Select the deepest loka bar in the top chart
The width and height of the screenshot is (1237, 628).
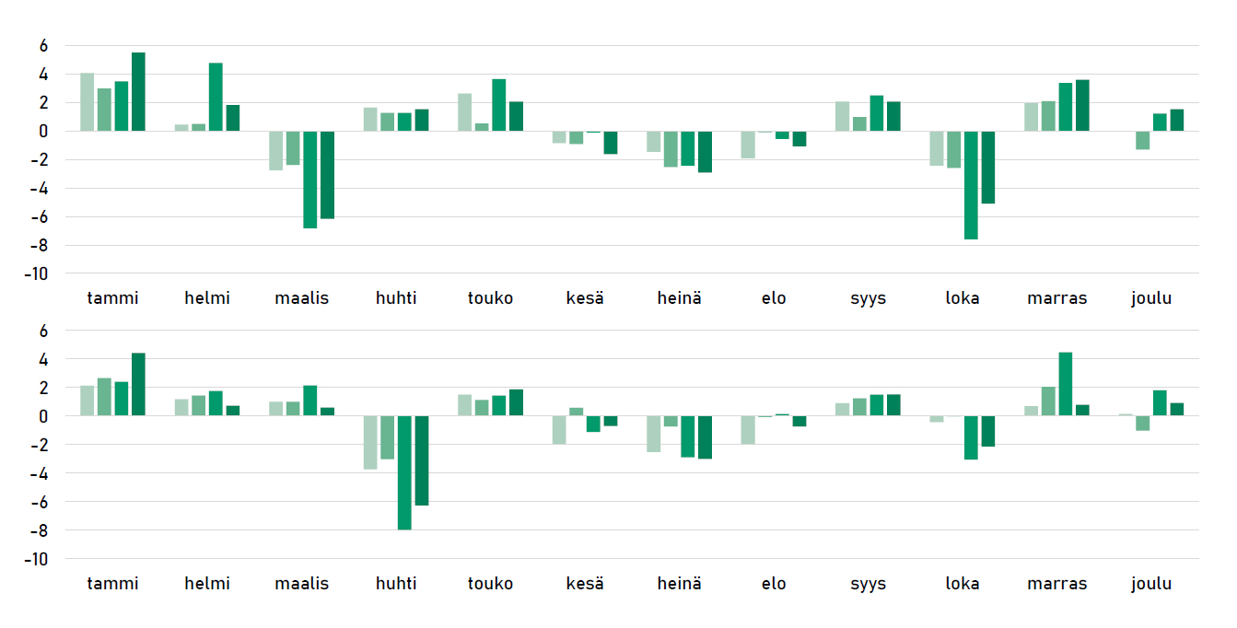pyautogui.click(x=971, y=185)
